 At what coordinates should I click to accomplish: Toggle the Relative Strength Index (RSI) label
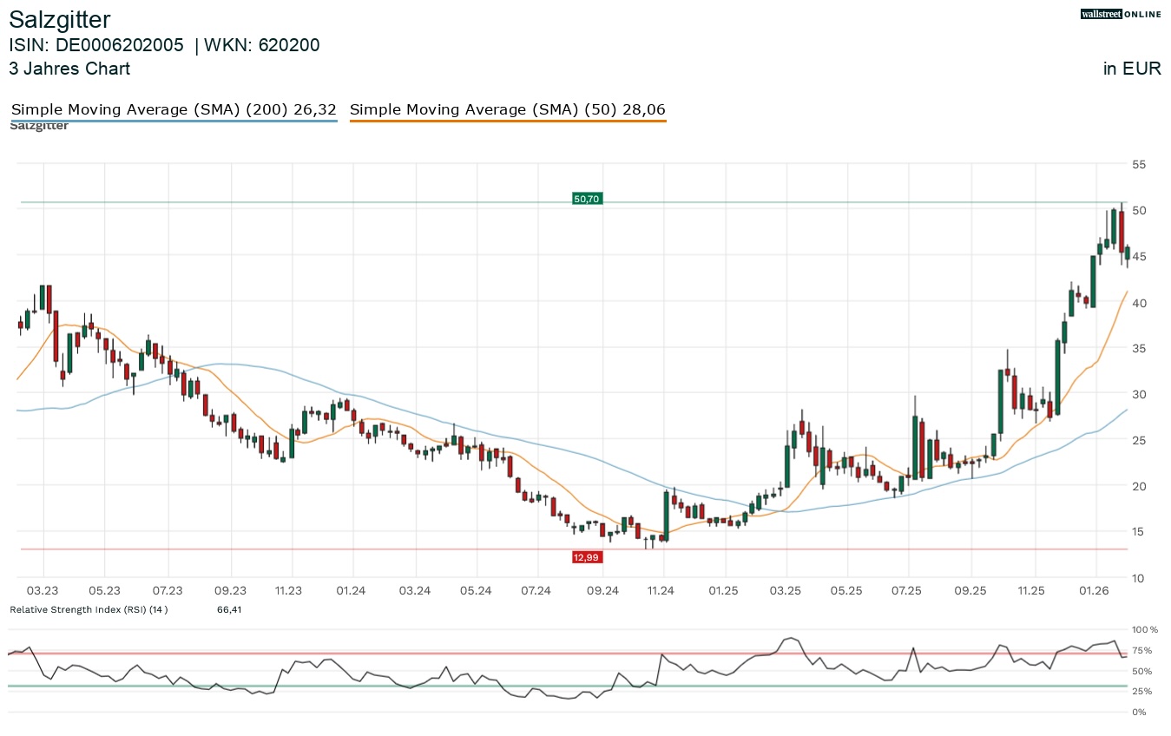pyautogui.click(x=89, y=609)
